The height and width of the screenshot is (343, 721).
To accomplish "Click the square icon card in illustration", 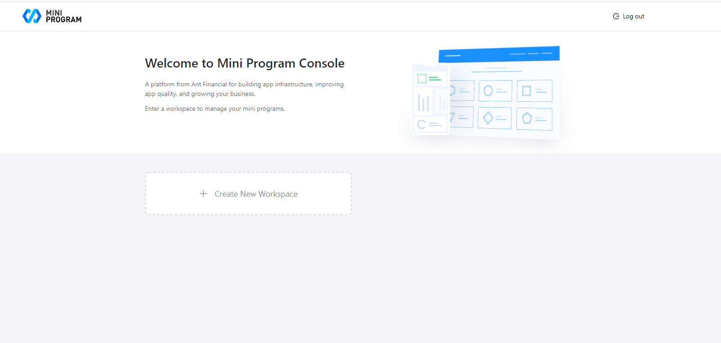I will (x=534, y=91).
